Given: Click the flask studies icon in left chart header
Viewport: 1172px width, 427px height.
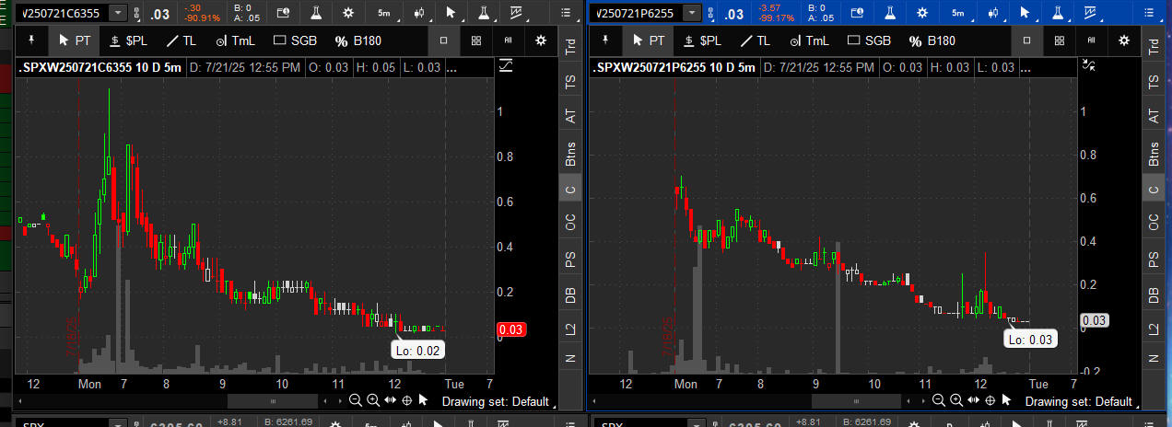Looking at the screenshot, I should pyautogui.click(x=315, y=13).
